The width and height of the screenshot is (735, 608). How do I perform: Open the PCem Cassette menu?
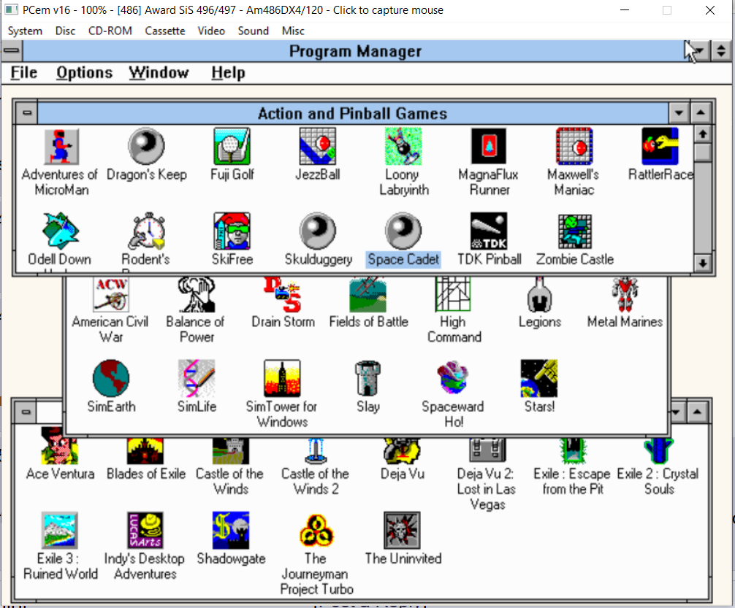pyautogui.click(x=165, y=31)
